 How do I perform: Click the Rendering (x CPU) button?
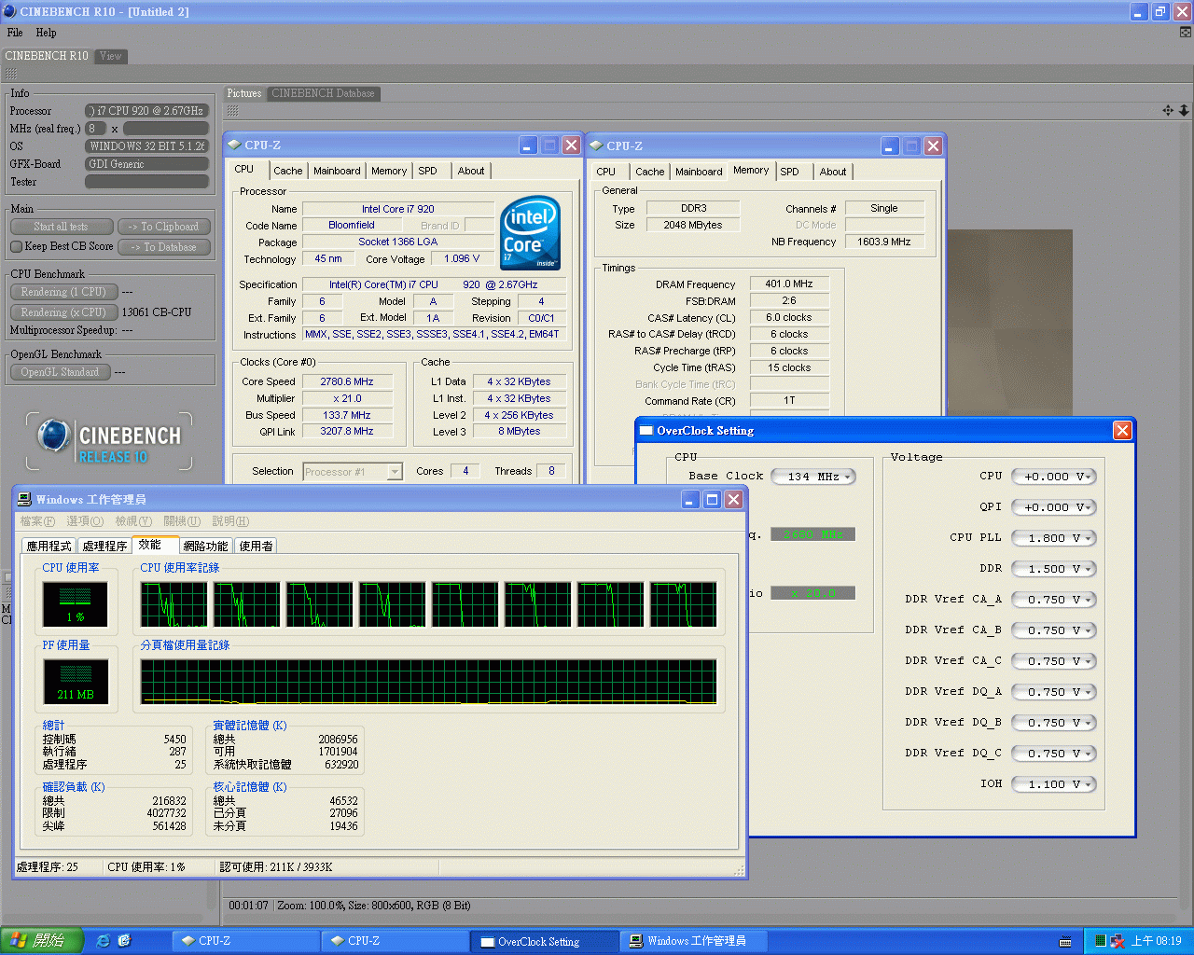coord(63,312)
